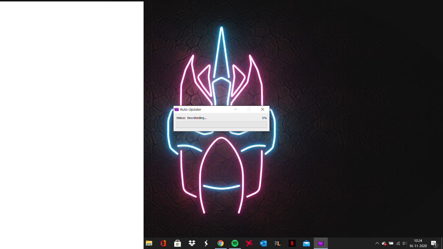Image resolution: width=443 pixels, height=249 pixels.
Task: Open Google Chrome from the taskbar
Action: [x=220, y=243]
